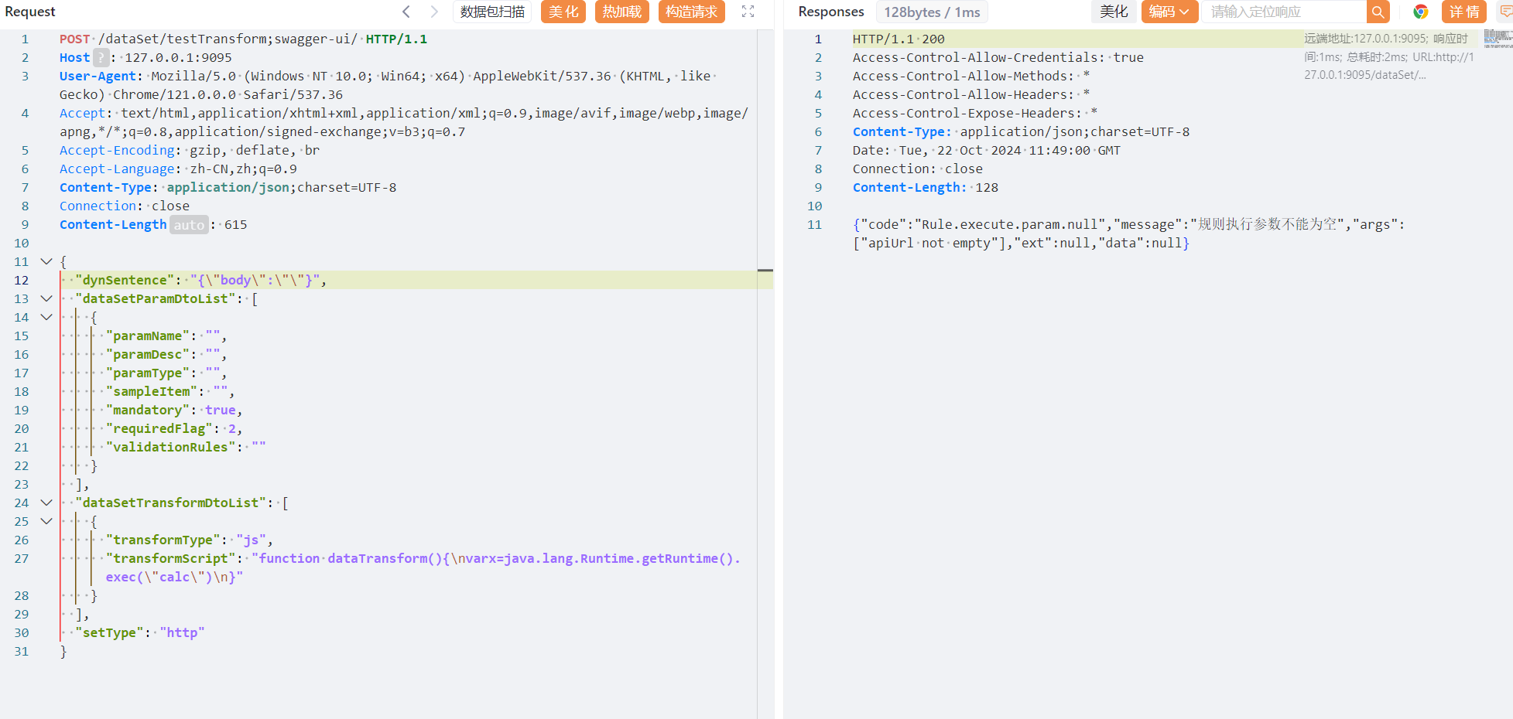Click the cut-off comment icon at far right

[x=1506, y=12]
